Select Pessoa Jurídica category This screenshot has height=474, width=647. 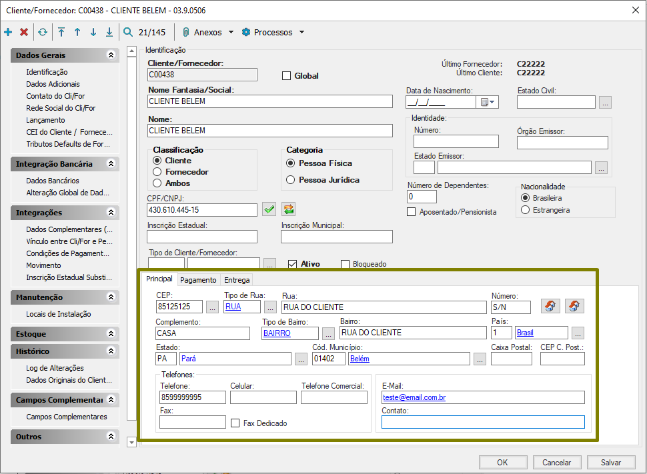coord(291,180)
